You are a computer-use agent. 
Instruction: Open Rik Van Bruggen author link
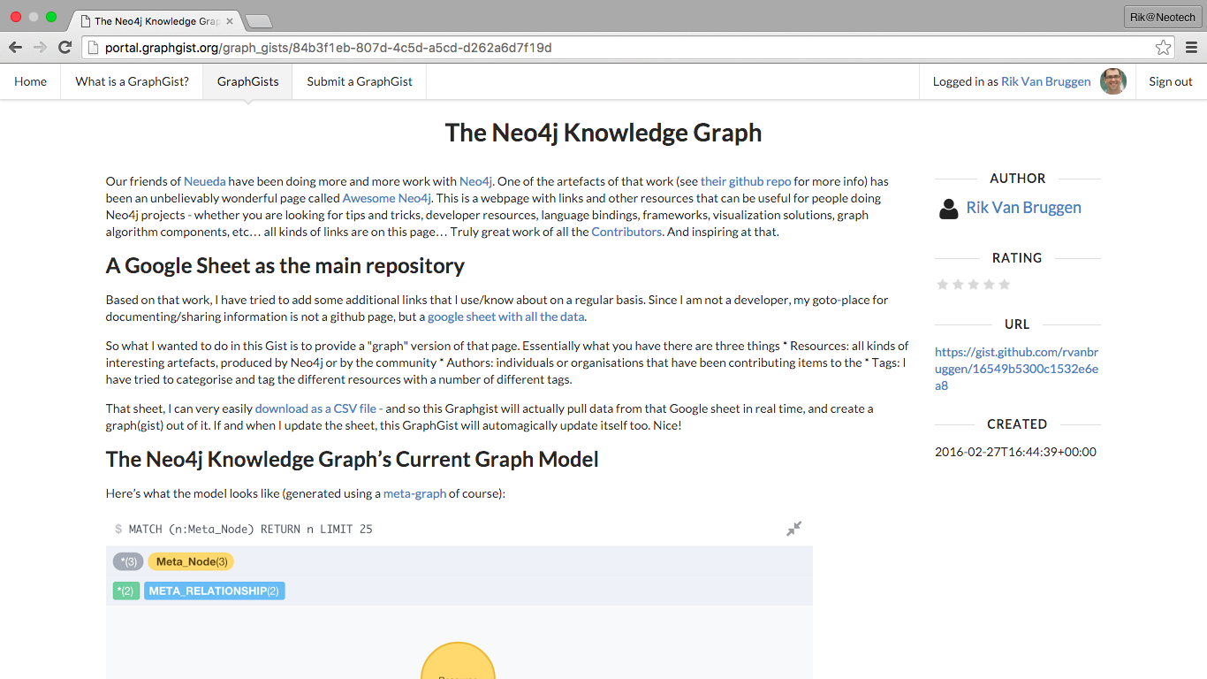[x=1024, y=208]
